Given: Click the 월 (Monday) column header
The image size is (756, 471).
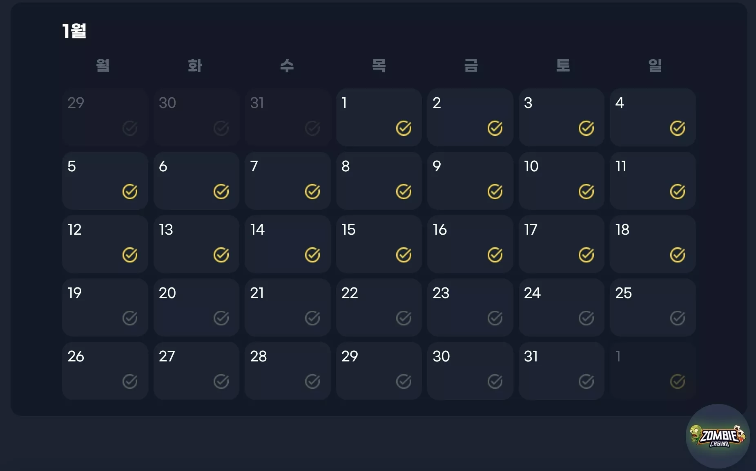Looking at the screenshot, I should coord(103,65).
